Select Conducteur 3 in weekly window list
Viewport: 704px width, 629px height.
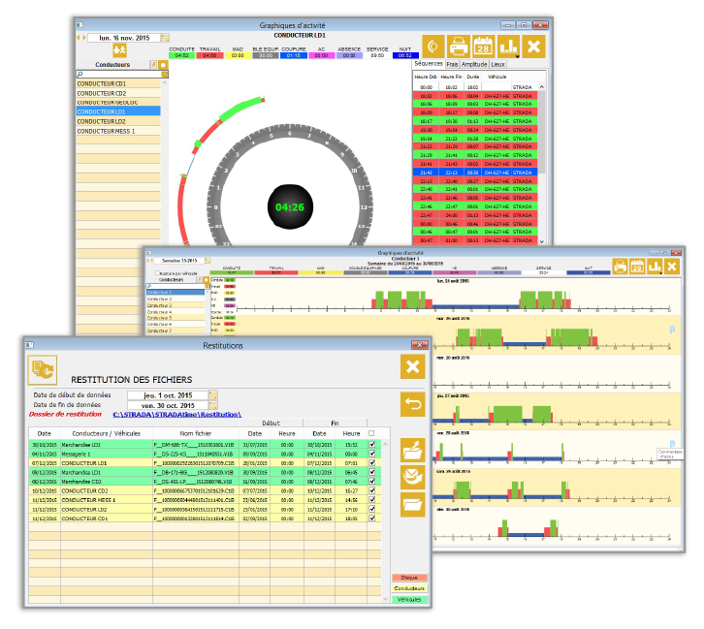click(x=176, y=305)
